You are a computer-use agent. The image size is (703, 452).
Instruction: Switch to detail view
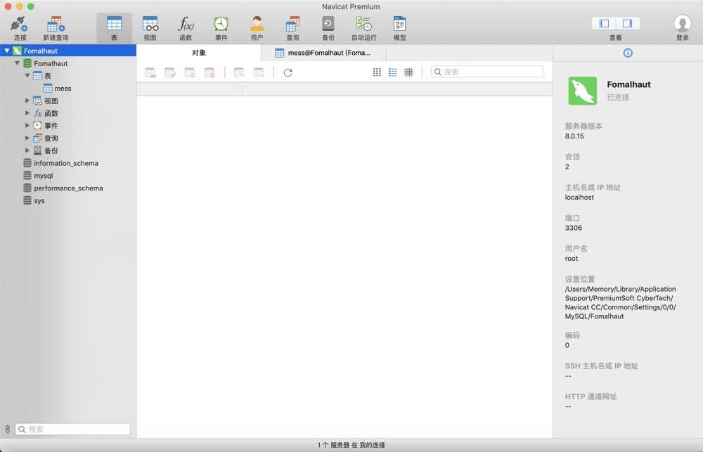pos(408,72)
